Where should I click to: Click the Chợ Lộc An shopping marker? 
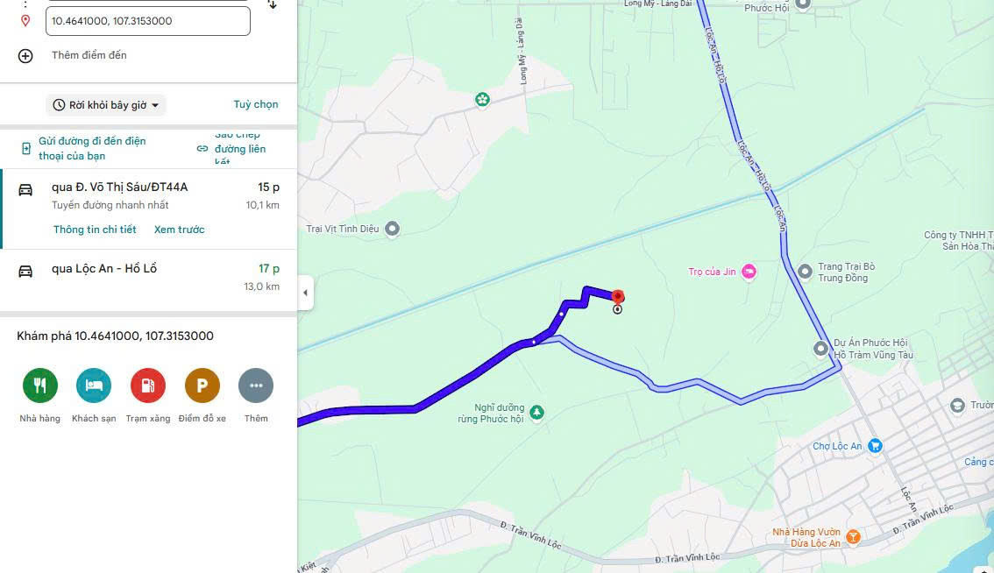pos(875,446)
